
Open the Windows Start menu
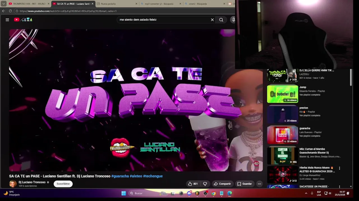point(123,193)
